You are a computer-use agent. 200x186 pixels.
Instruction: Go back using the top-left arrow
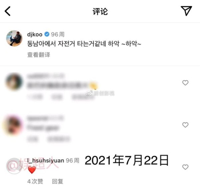click(x=8, y=11)
